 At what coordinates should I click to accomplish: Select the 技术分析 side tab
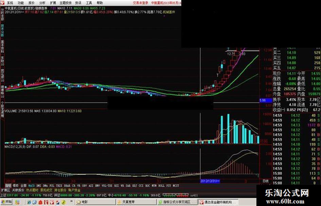pyautogui.click(x=2, y=30)
